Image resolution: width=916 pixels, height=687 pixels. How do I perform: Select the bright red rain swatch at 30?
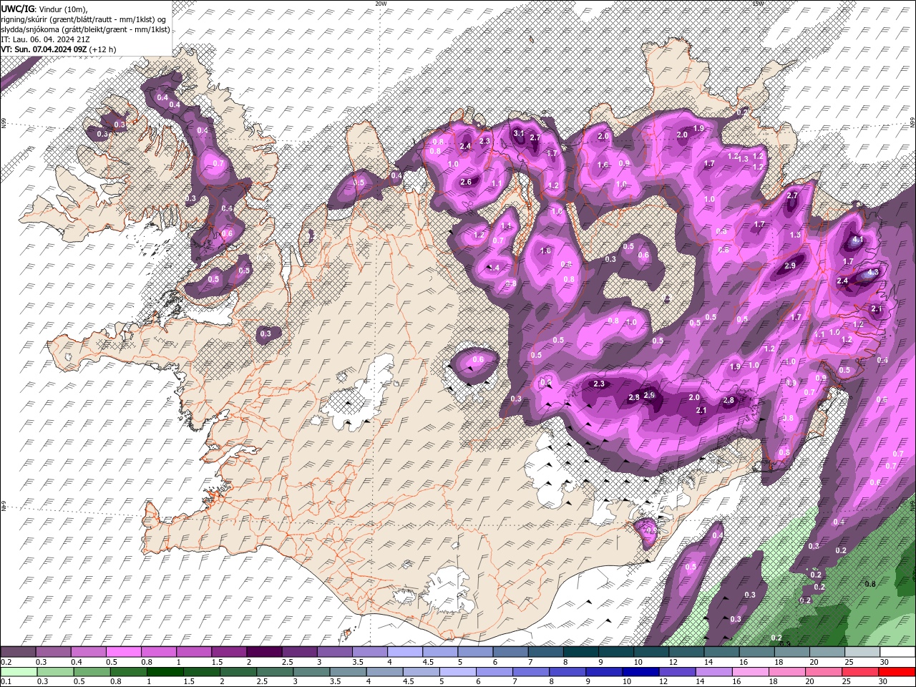click(897, 671)
